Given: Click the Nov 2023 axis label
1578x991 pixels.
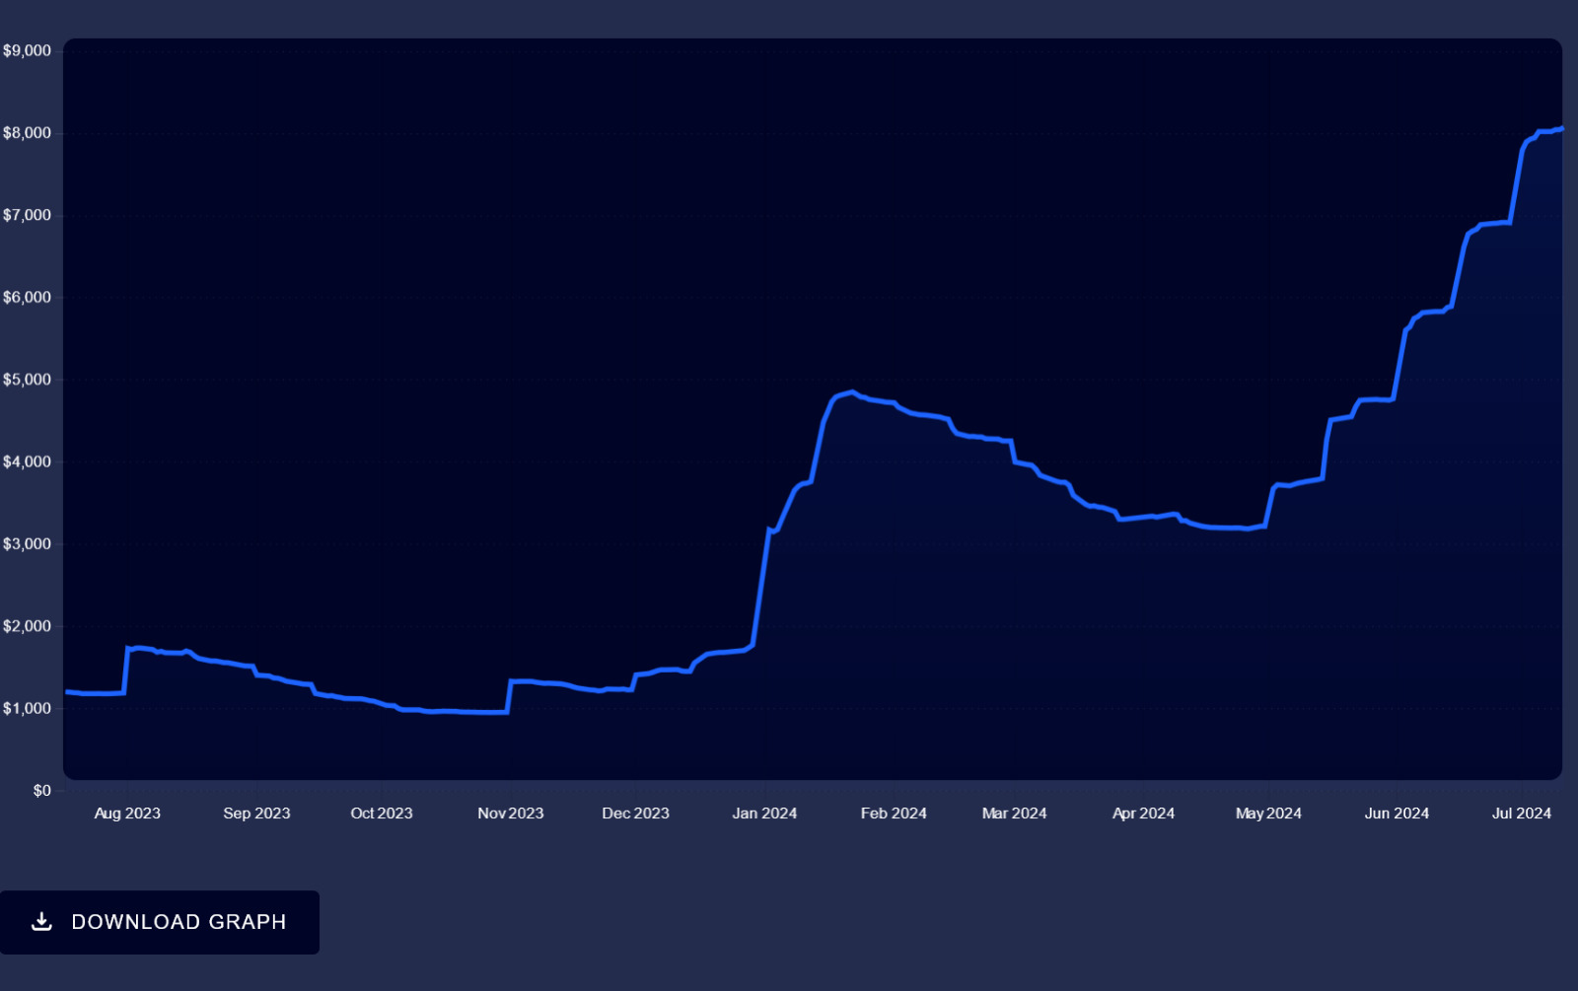Looking at the screenshot, I should (511, 814).
